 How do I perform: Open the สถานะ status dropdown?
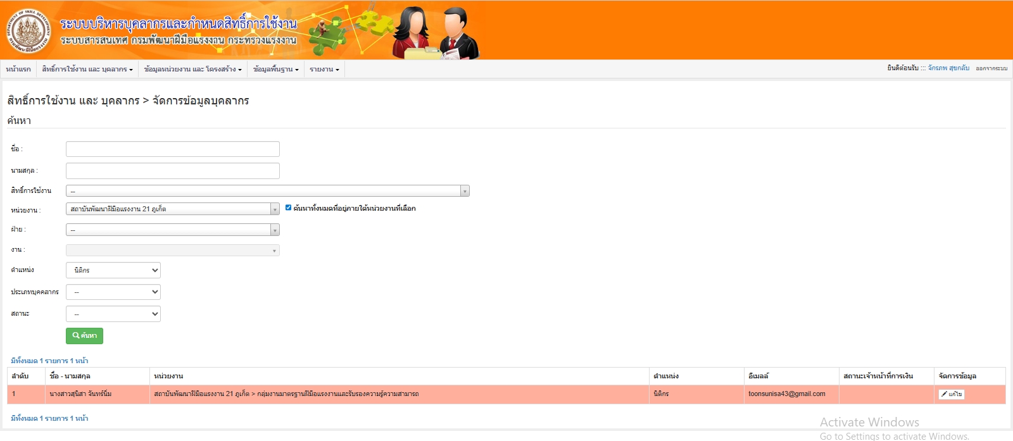pyautogui.click(x=113, y=314)
